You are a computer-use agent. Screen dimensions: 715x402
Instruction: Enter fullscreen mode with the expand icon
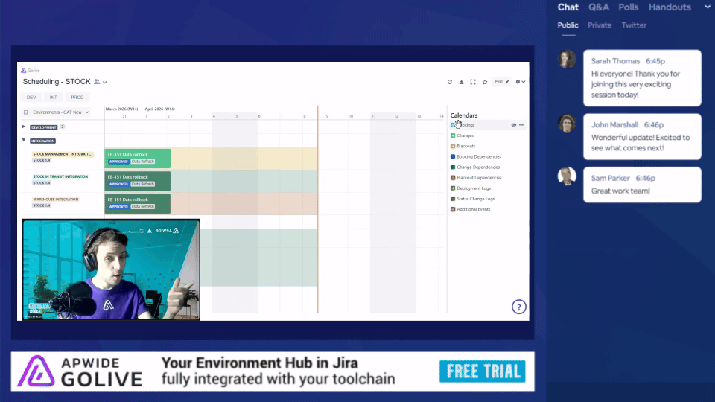coord(473,82)
